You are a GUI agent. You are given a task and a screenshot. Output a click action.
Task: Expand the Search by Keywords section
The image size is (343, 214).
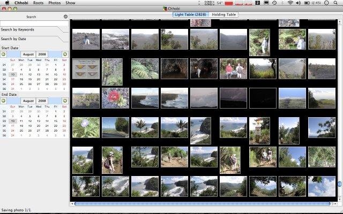click(x=18, y=29)
